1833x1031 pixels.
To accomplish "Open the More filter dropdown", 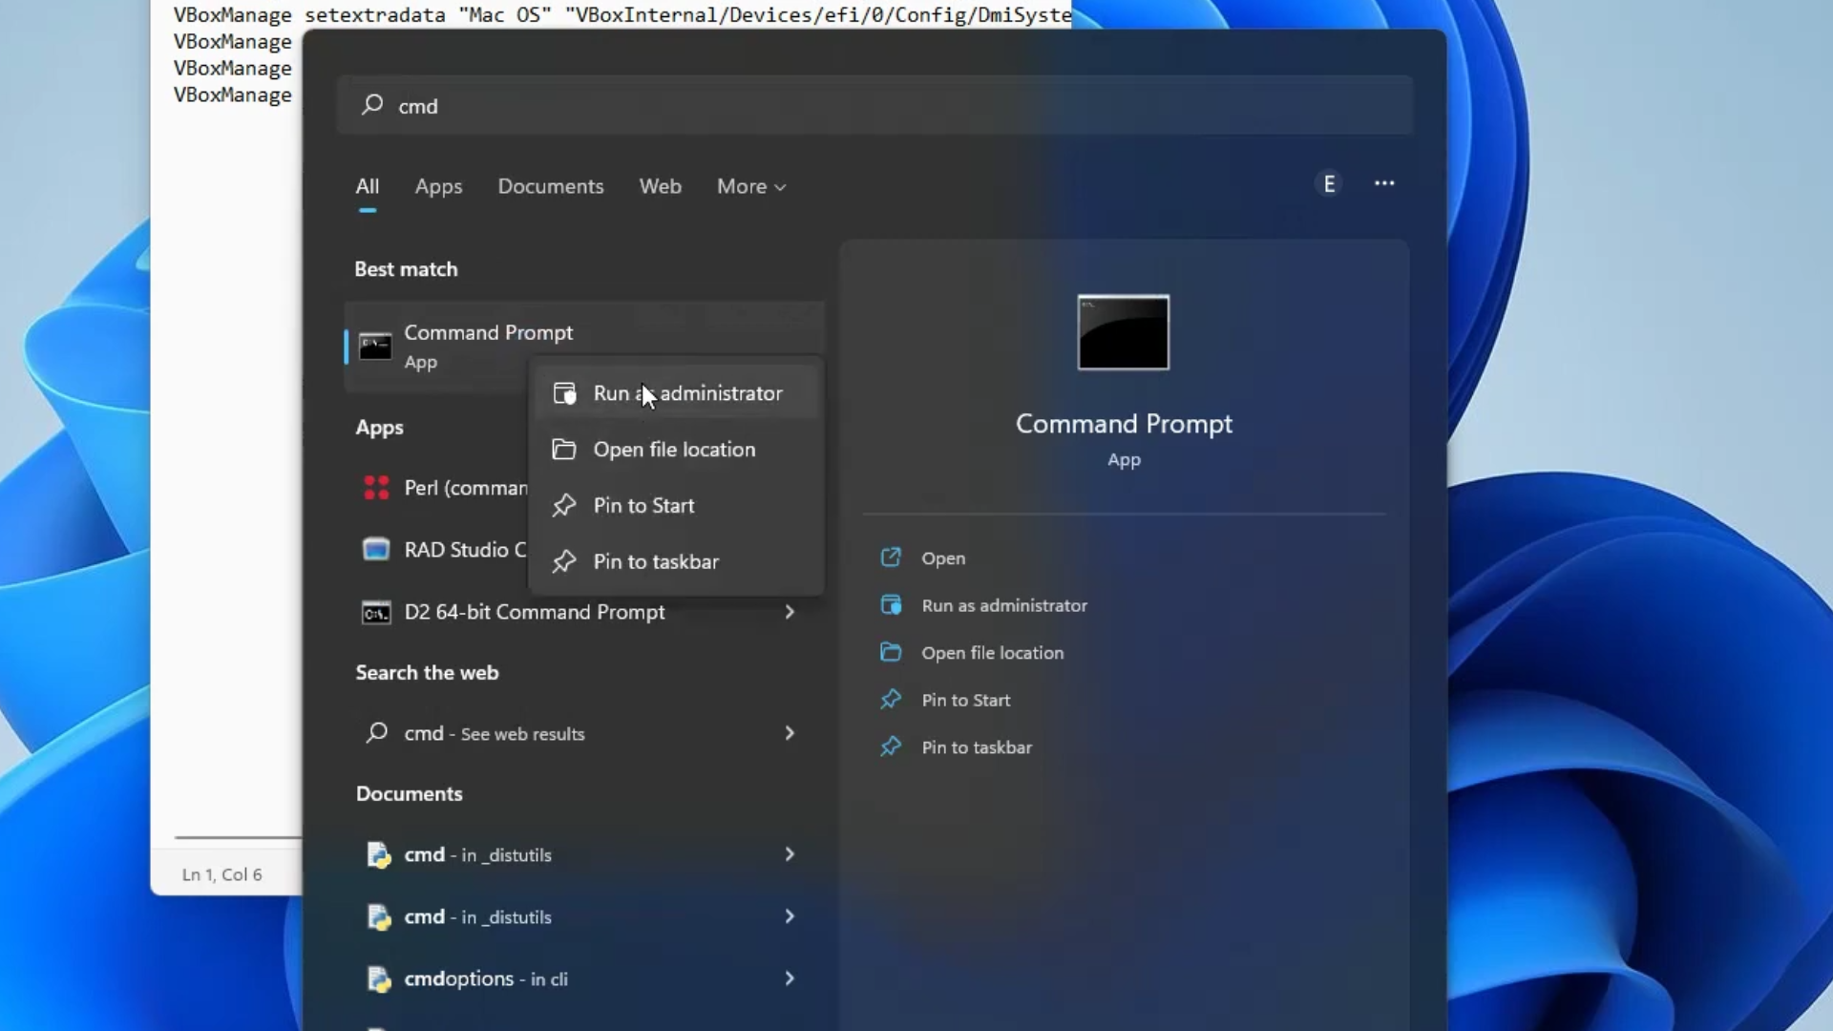I will (750, 186).
